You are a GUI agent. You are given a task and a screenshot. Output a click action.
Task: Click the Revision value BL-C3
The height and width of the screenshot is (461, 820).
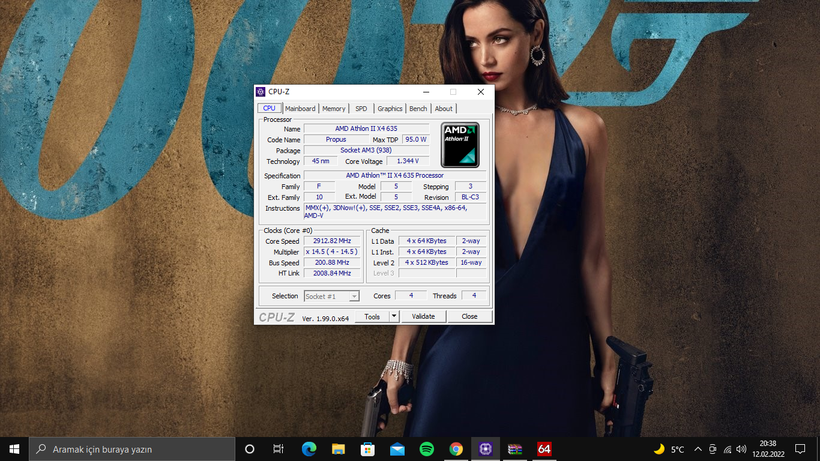coord(471,197)
